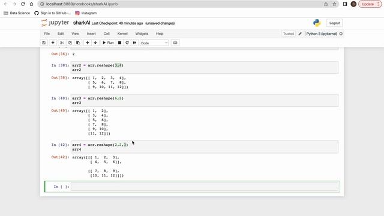Open the Data Science bookmark folder
384x216 pixels.
coord(17,13)
